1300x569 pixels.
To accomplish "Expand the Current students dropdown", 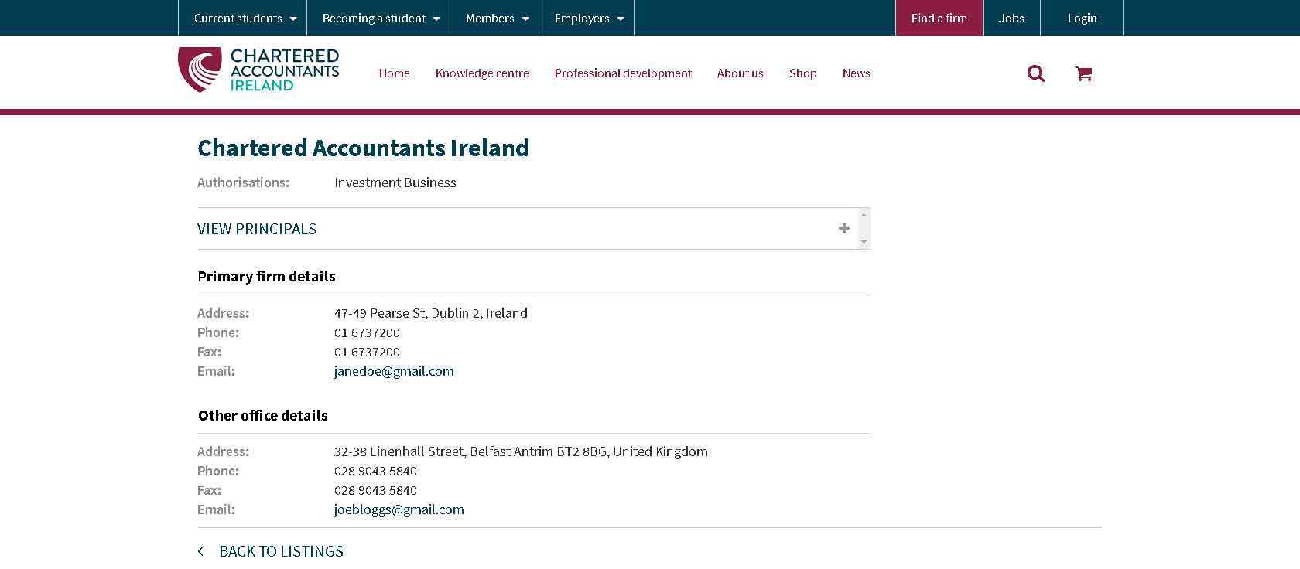I will click(x=242, y=18).
